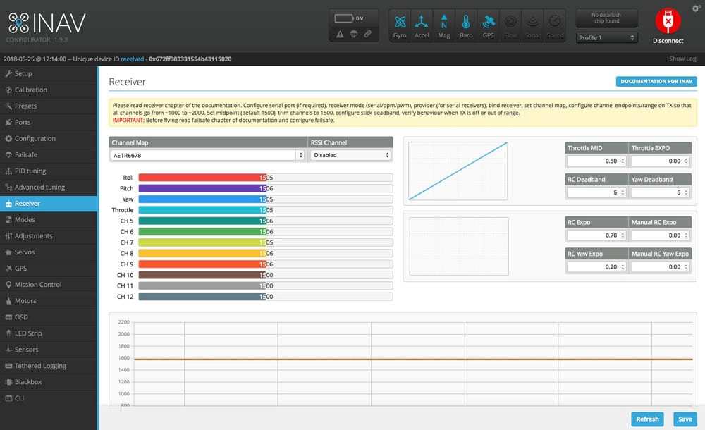Screen dimensions: 705x430
Task: Open the LED Strip tab
Action: [49, 333]
